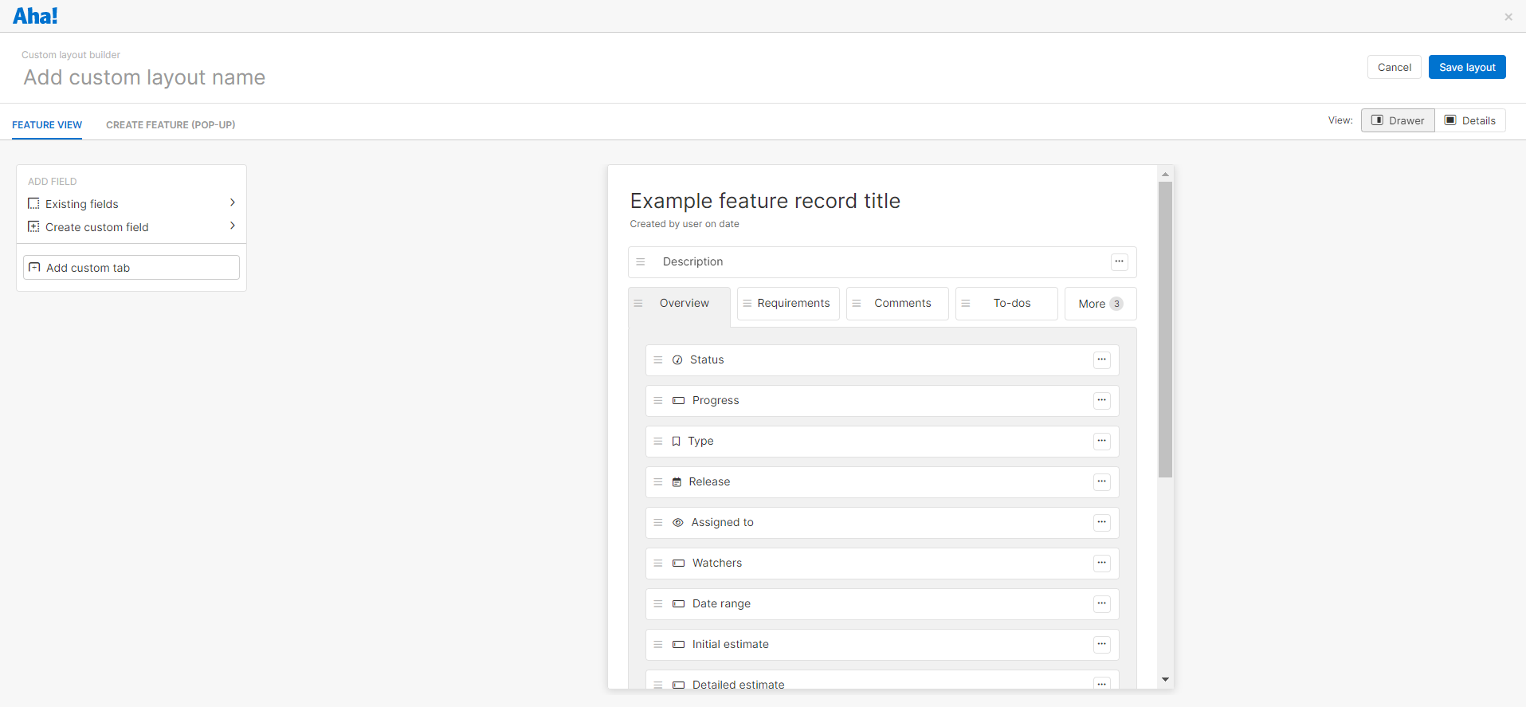Click the Release field calendar icon
Viewport: 1526px width, 707px height.
pos(677,482)
